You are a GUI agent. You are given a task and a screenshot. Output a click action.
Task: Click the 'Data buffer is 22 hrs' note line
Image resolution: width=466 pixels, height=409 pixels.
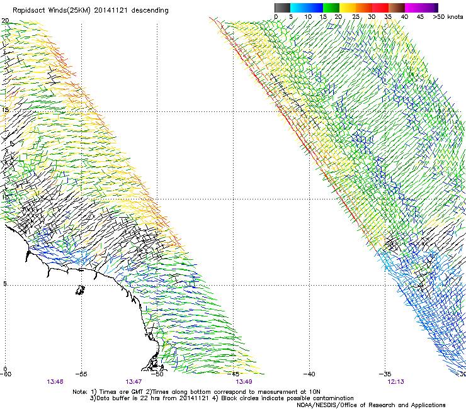pos(222,398)
